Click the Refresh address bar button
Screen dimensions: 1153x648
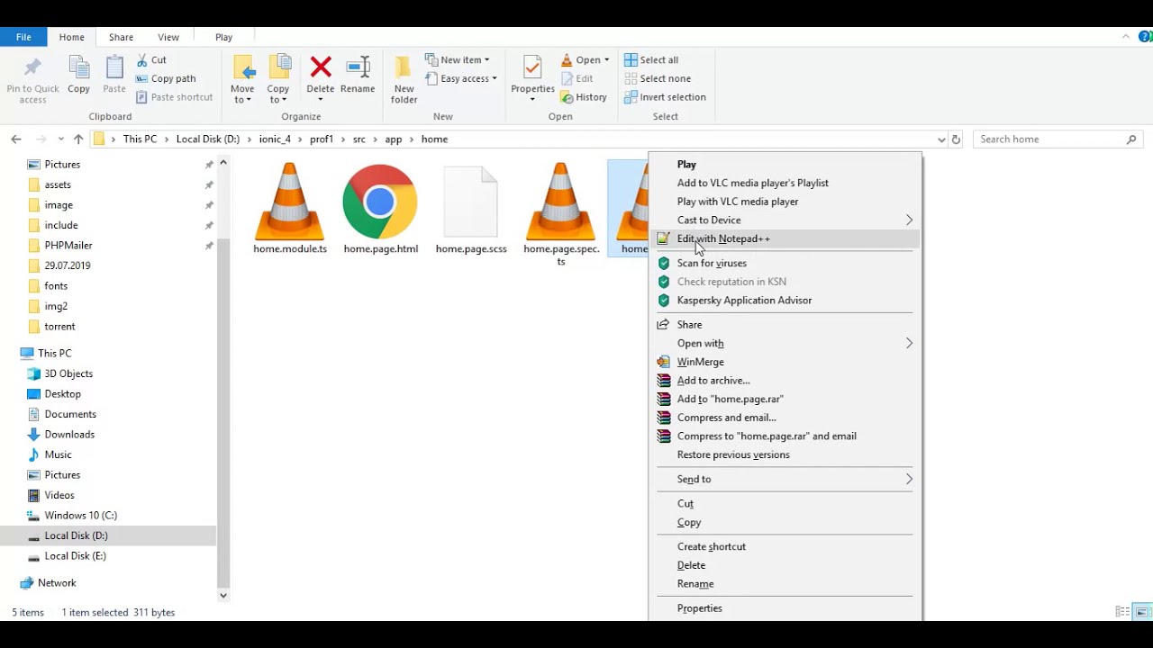956,139
